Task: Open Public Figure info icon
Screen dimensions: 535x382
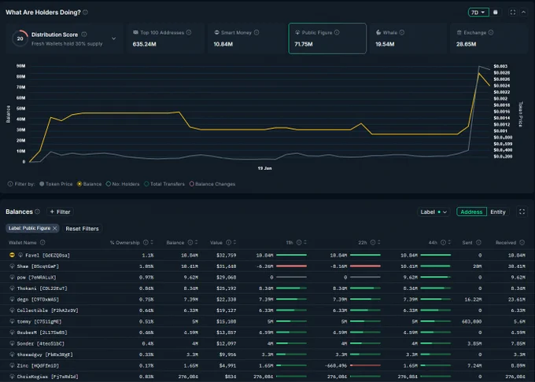Action: pos(337,32)
